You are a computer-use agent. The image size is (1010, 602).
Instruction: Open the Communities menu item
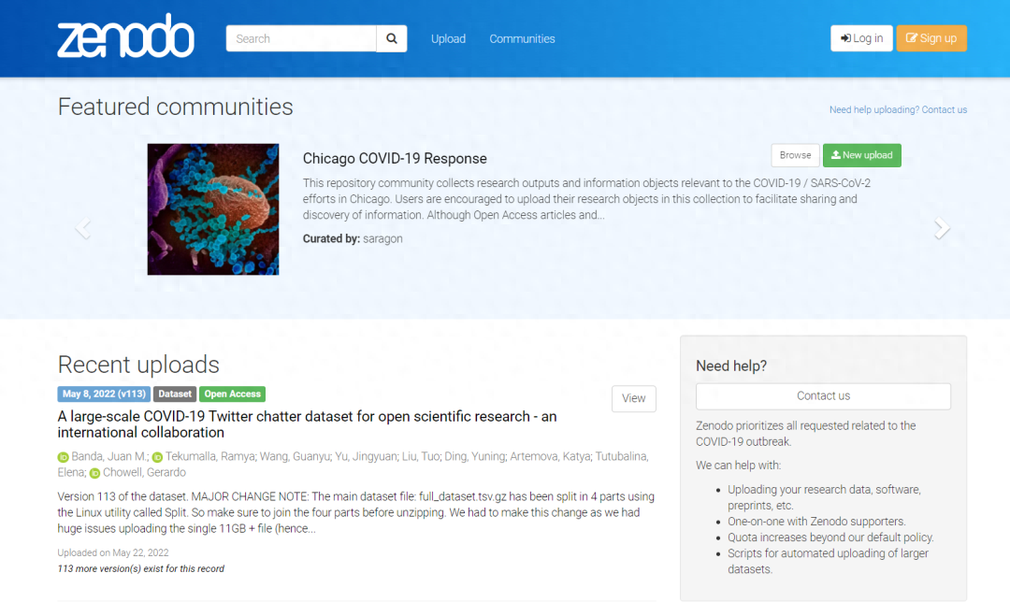coord(522,38)
